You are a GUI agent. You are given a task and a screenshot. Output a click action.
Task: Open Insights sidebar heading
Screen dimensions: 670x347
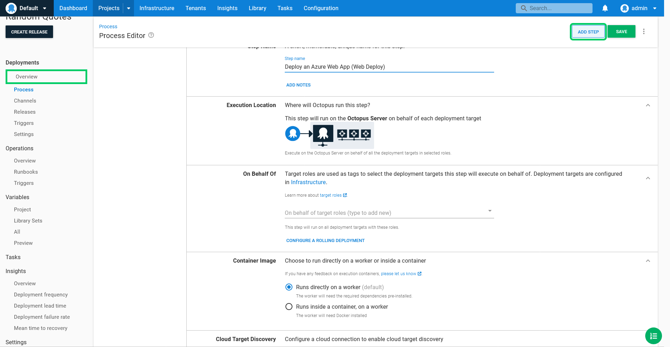click(16, 271)
